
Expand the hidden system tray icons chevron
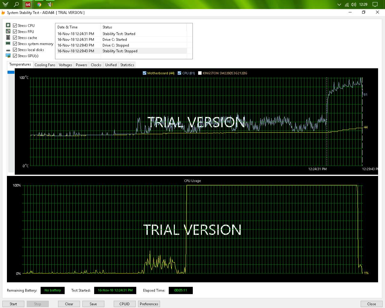coord(339,5)
